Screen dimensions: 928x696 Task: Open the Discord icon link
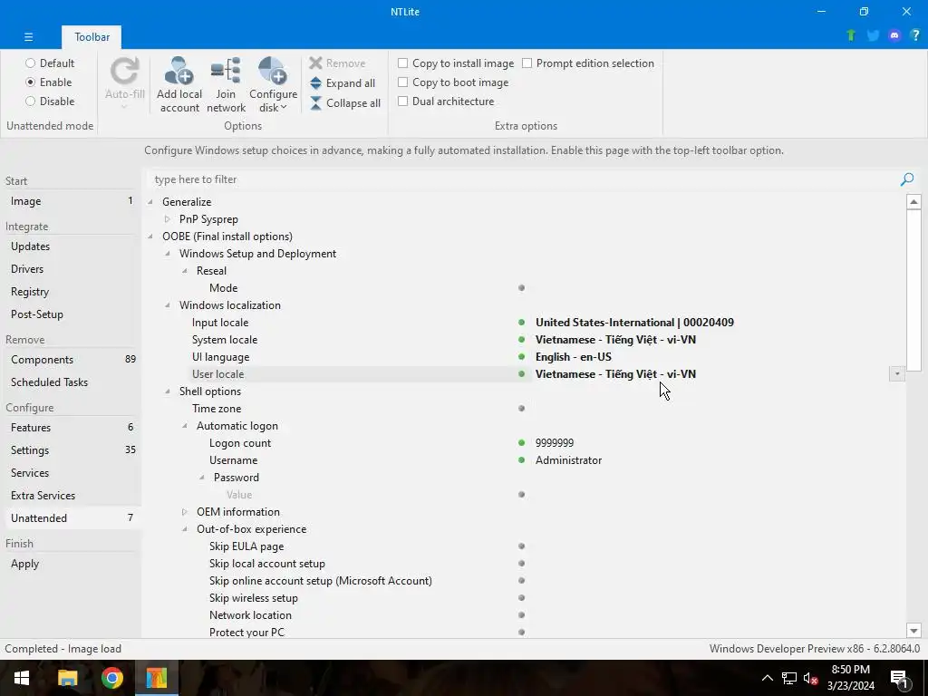(894, 35)
